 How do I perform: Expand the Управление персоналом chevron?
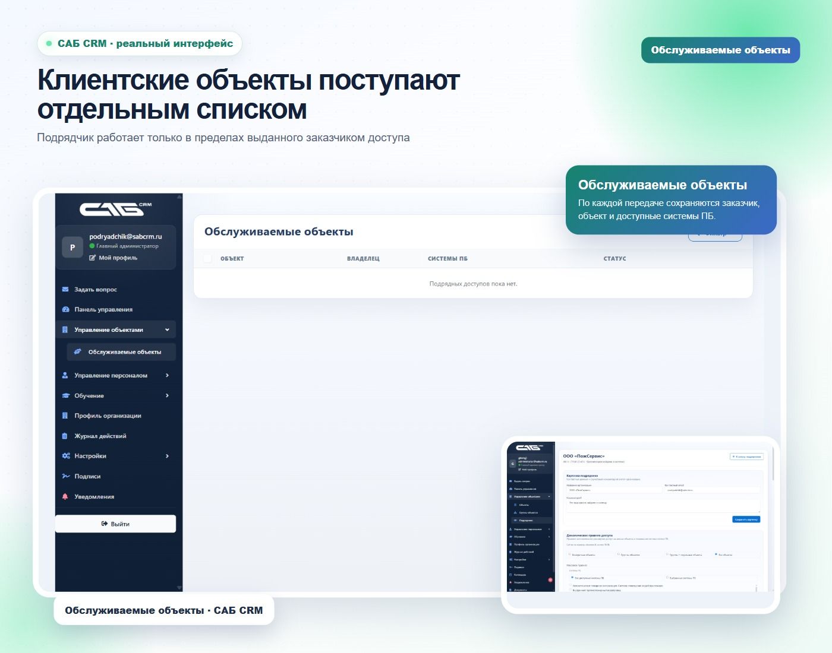click(167, 376)
